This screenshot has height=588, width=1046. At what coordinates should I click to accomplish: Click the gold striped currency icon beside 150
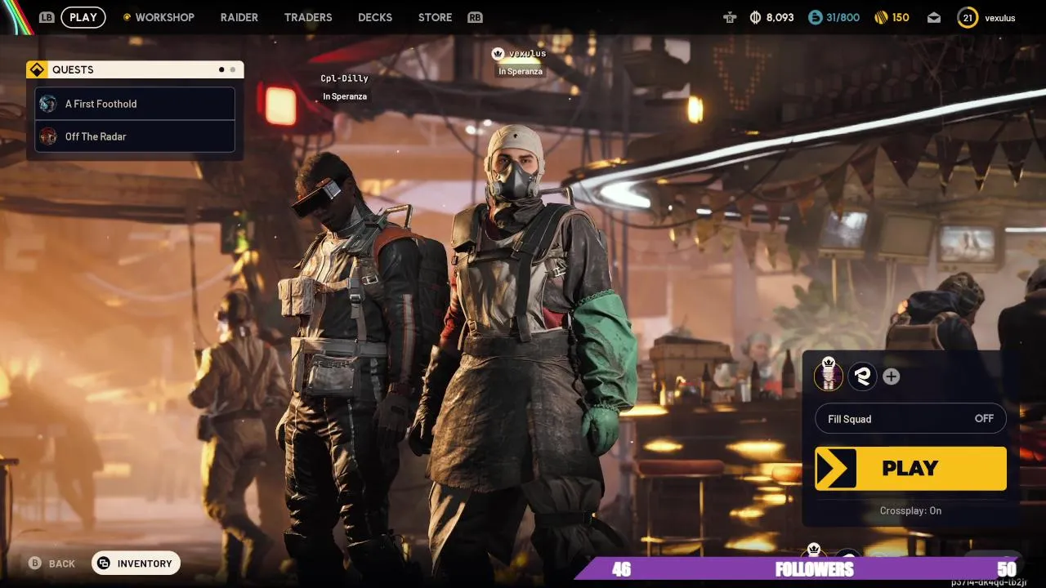point(881,17)
